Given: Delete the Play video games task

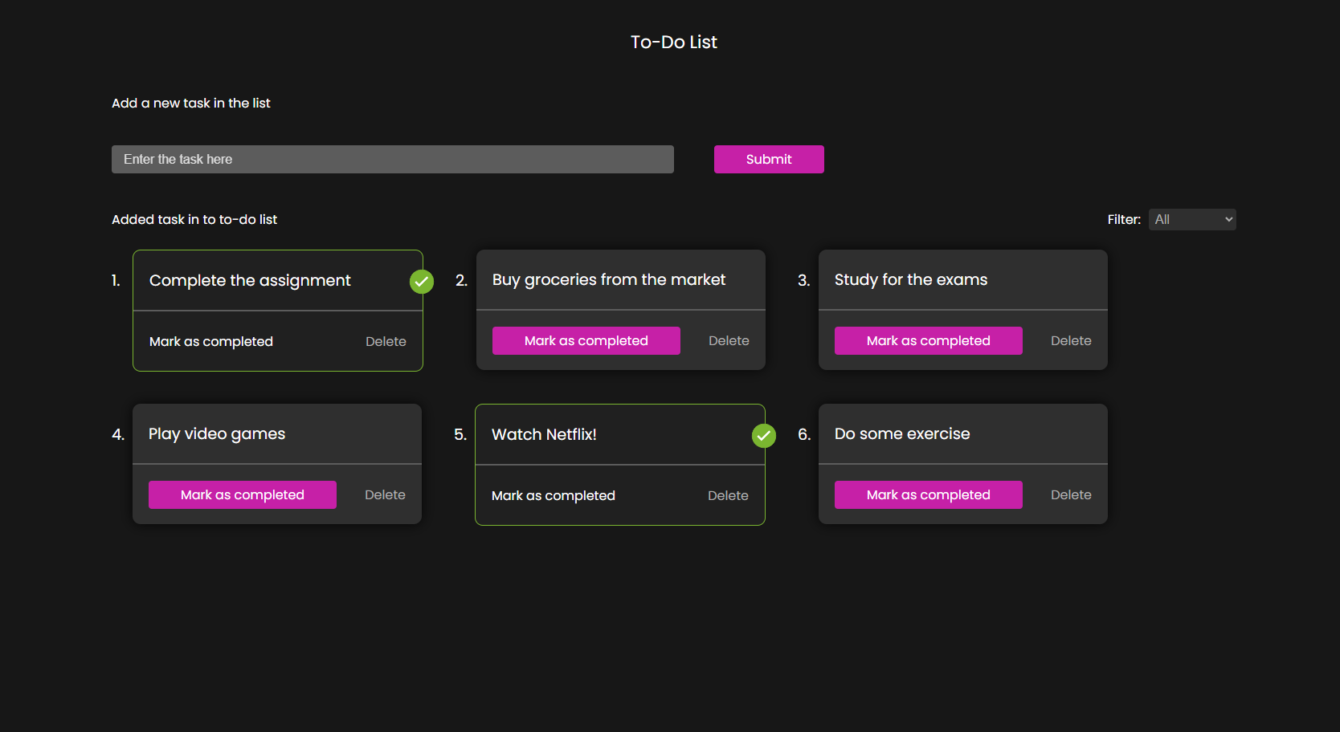Looking at the screenshot, I should pyautogui.click(x=385, y=494).
